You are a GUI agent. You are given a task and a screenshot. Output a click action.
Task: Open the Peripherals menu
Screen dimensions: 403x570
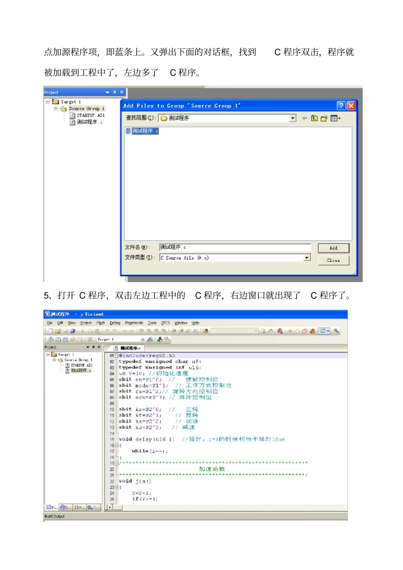click(x=134, y=323)
